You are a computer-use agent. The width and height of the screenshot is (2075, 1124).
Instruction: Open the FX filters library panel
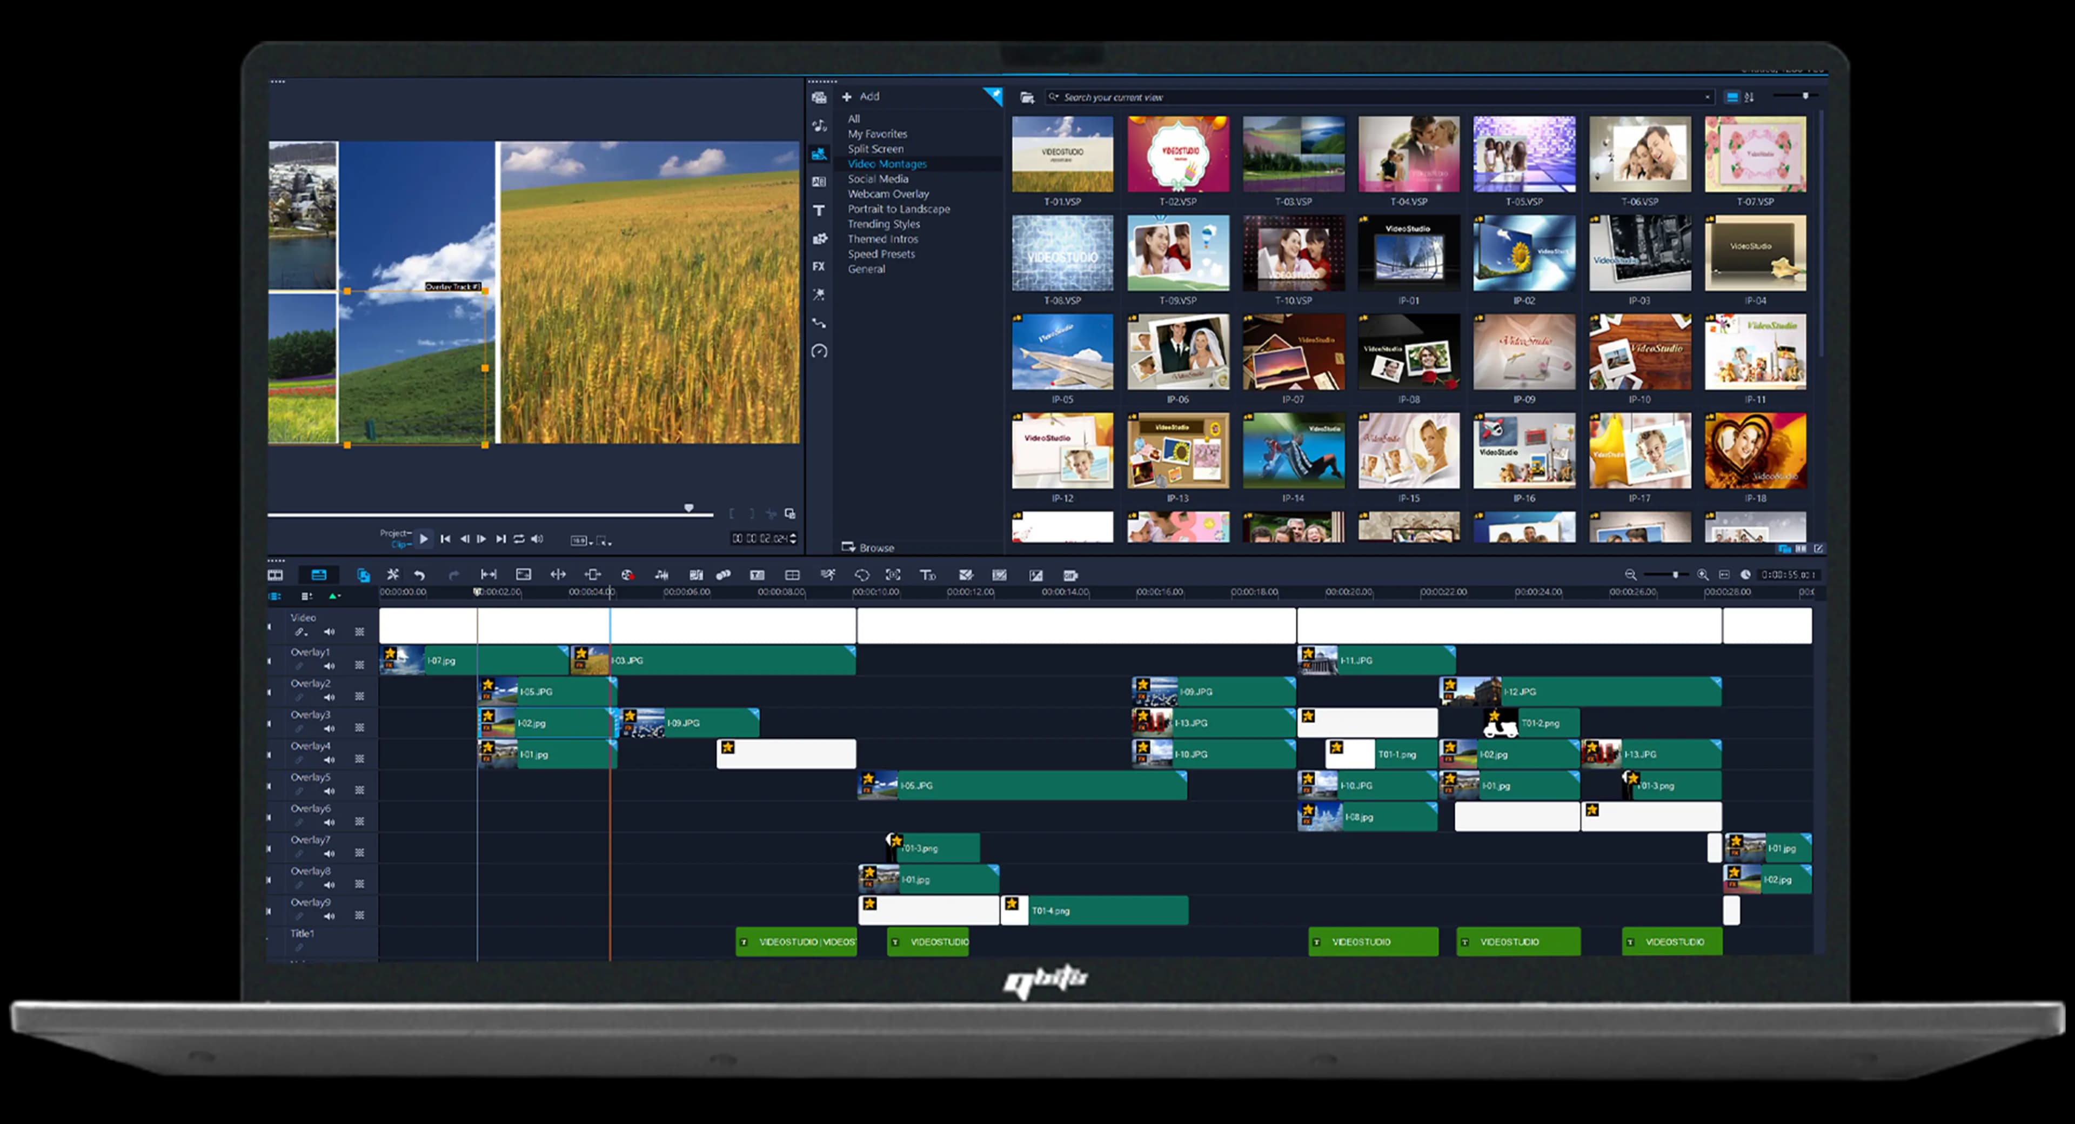(x=819, y=267)
